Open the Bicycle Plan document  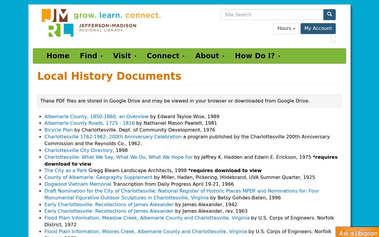[59, 130]
